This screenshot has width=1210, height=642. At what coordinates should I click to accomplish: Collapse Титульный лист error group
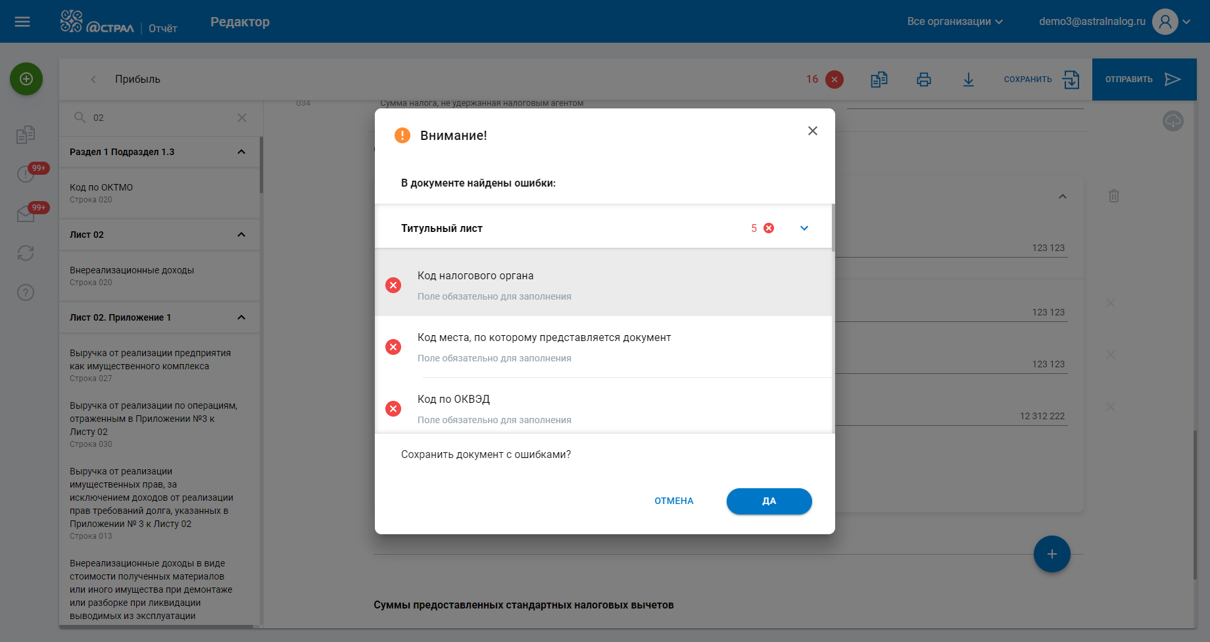804,228
